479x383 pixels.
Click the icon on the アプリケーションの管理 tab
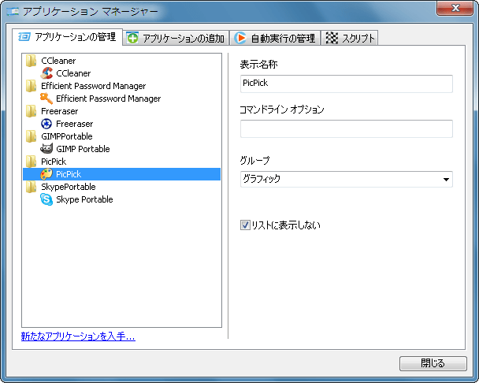pyautogui.click(x=24, y=37)
